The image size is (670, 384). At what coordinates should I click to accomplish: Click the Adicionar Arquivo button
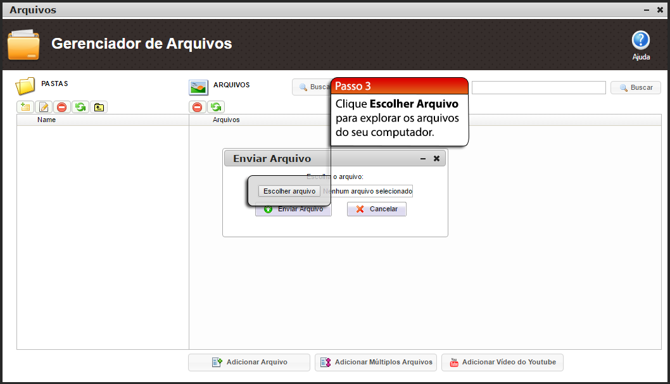249,362
